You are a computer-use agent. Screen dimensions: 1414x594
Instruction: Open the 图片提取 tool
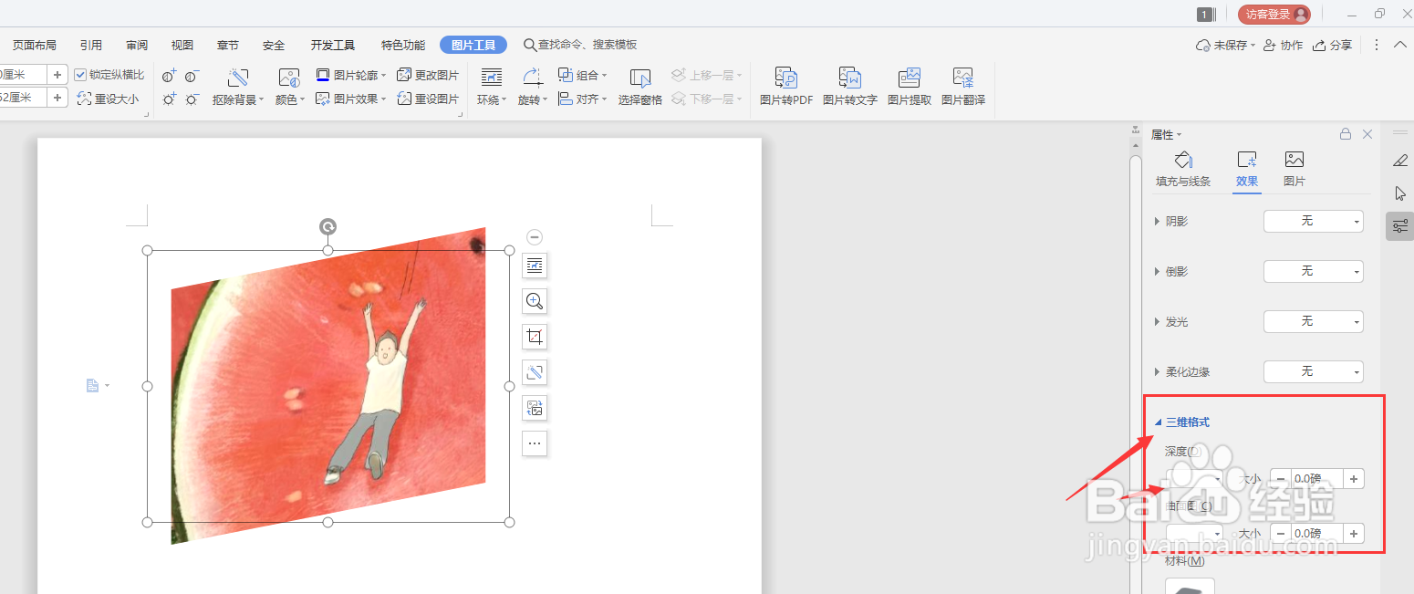[x=909, y=86]
